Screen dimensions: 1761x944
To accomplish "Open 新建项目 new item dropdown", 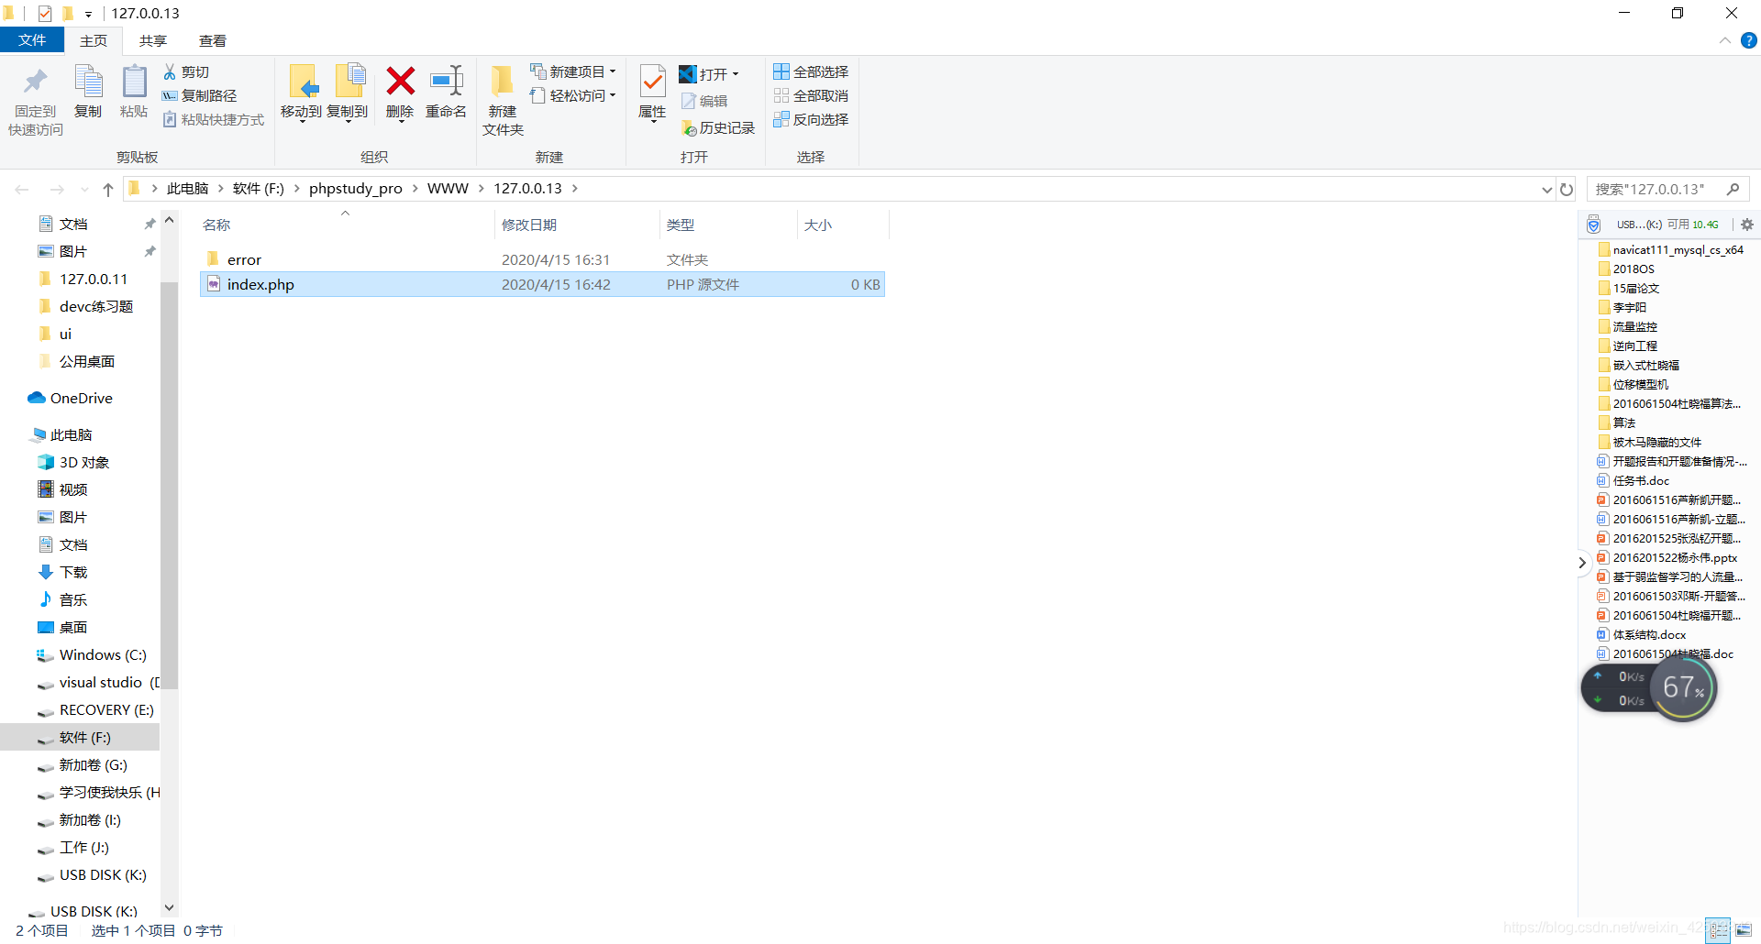I will point(573,71).
